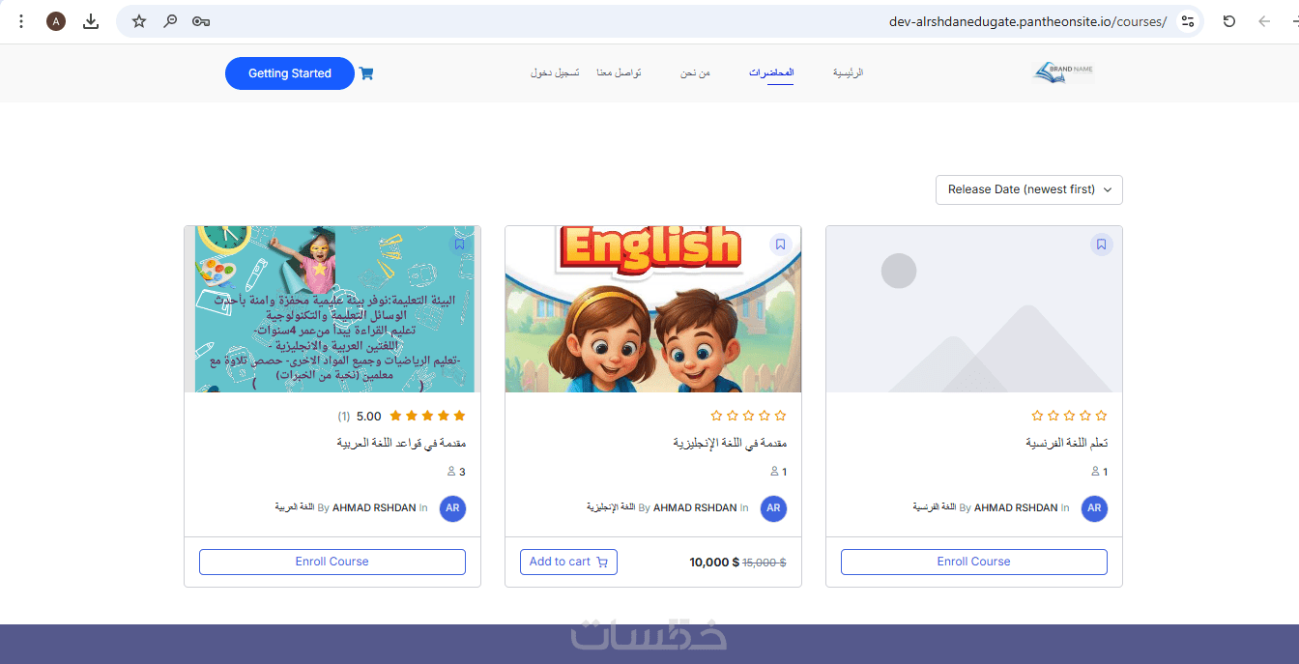Open the English course thumbnail image
Screen dimensions: 1299x664
point(653,309)
